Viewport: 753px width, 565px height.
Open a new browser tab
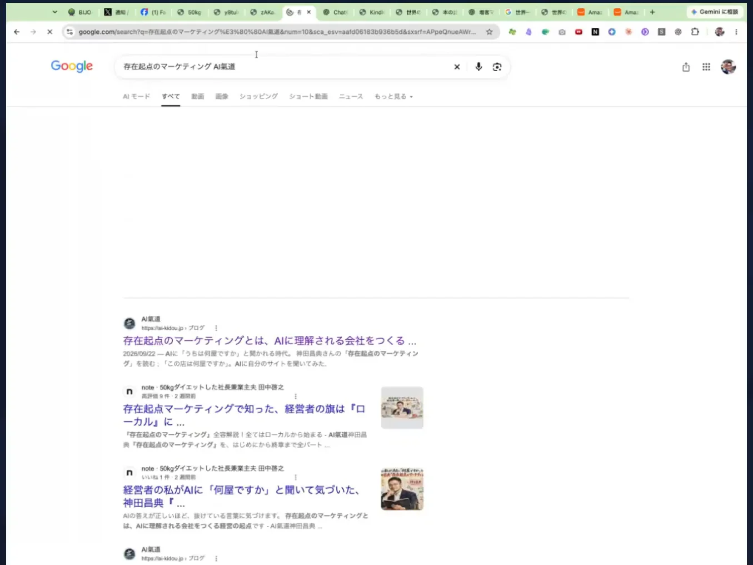tap(652, 12)
